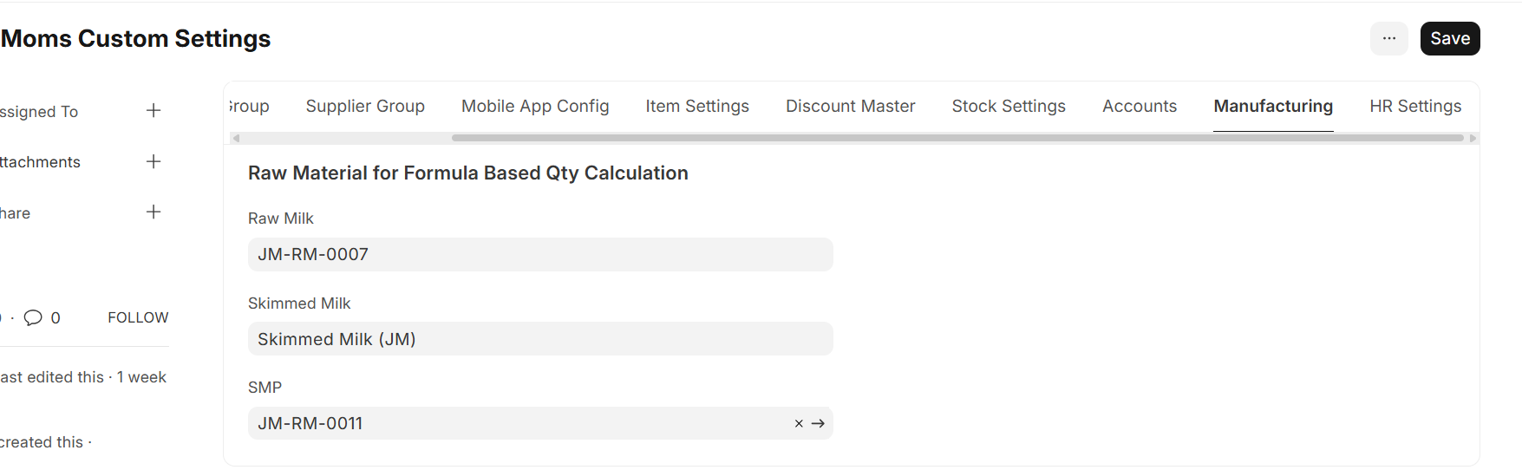Open the three-dots more options menu
The image size is (1522, 470).
(x=1388, y=38)
